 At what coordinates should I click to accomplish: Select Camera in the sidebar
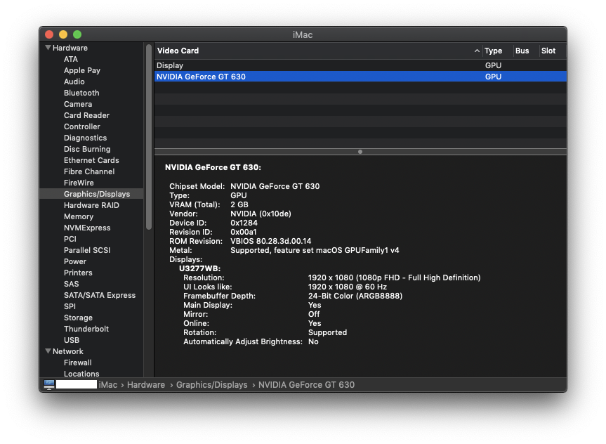(78, 104)
